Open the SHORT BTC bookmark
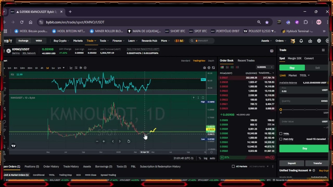The image size is (333, 187). 175,31
